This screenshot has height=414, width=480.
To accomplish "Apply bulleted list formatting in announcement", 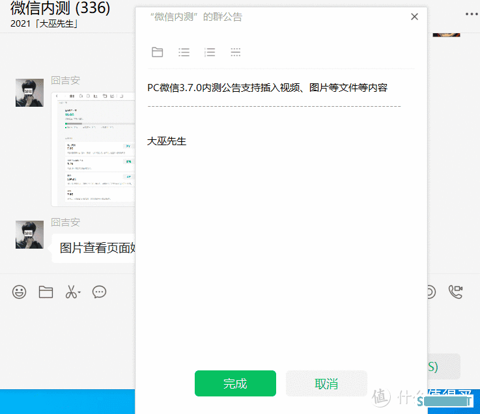I will pyautogui.click(x=184, y=52).
